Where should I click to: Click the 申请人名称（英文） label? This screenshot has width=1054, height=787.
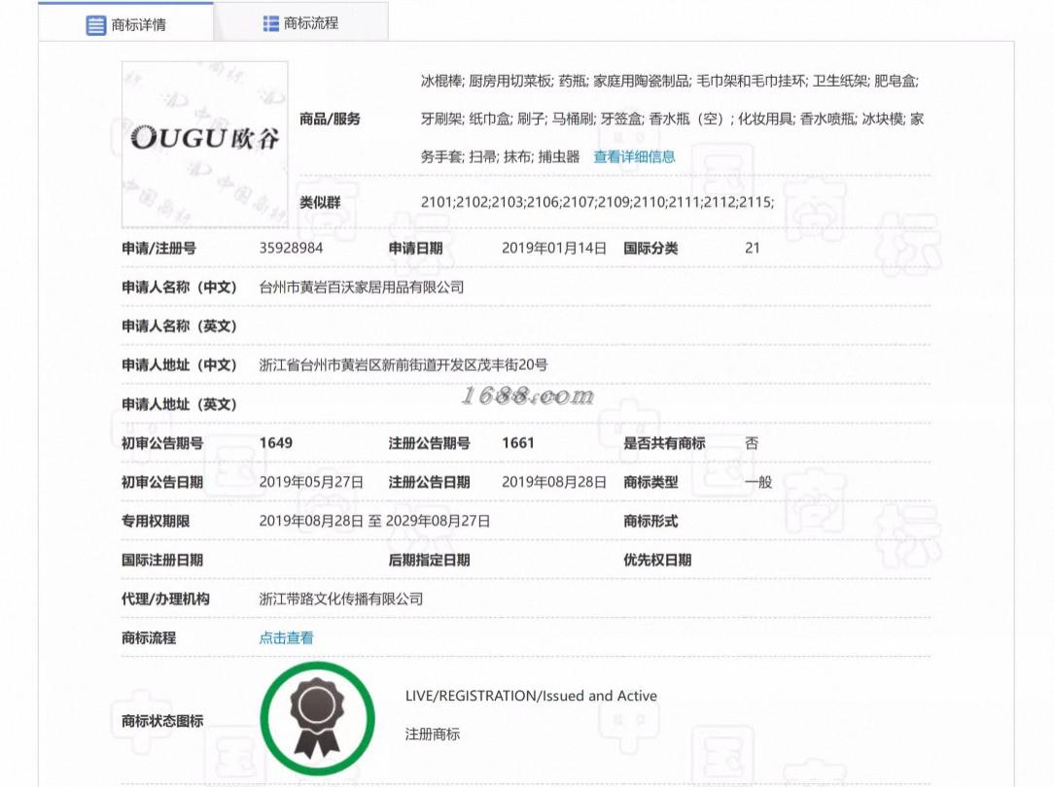tap(179, 326)
